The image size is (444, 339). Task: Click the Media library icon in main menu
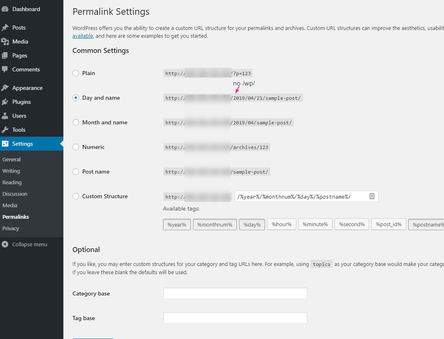[x=5, y=41]
